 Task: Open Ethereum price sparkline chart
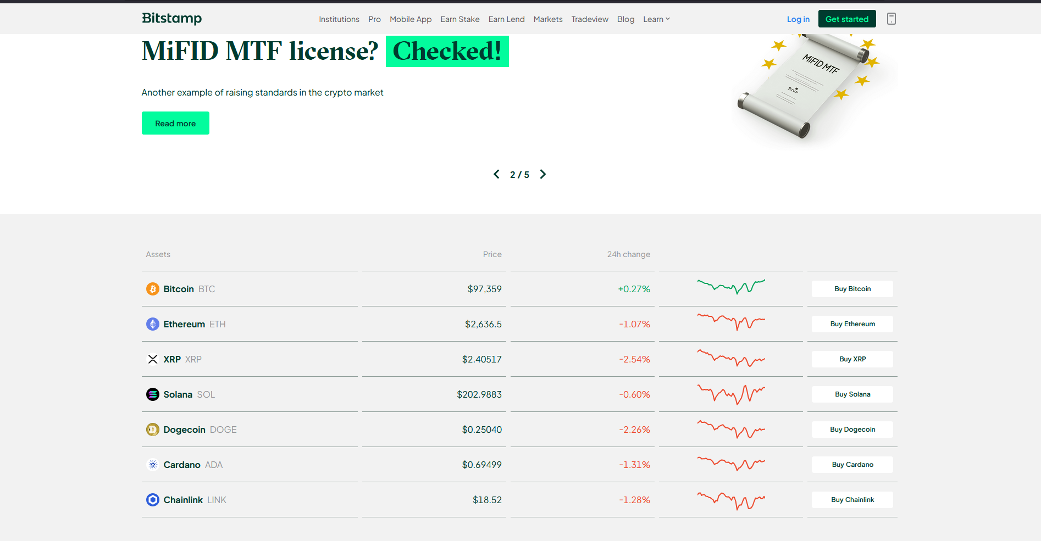coord(731,322)
